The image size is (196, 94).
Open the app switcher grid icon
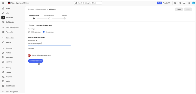coord(189,3)
